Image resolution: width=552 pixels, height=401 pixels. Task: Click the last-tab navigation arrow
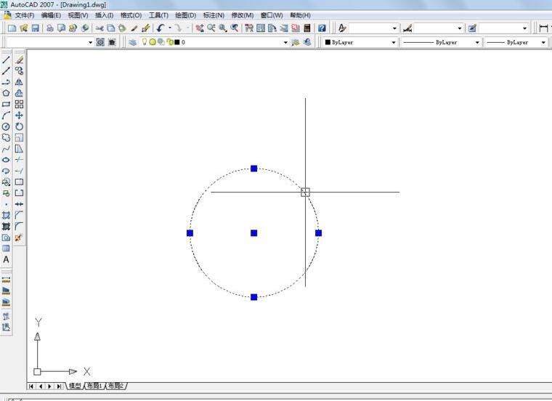pos(59,386)
